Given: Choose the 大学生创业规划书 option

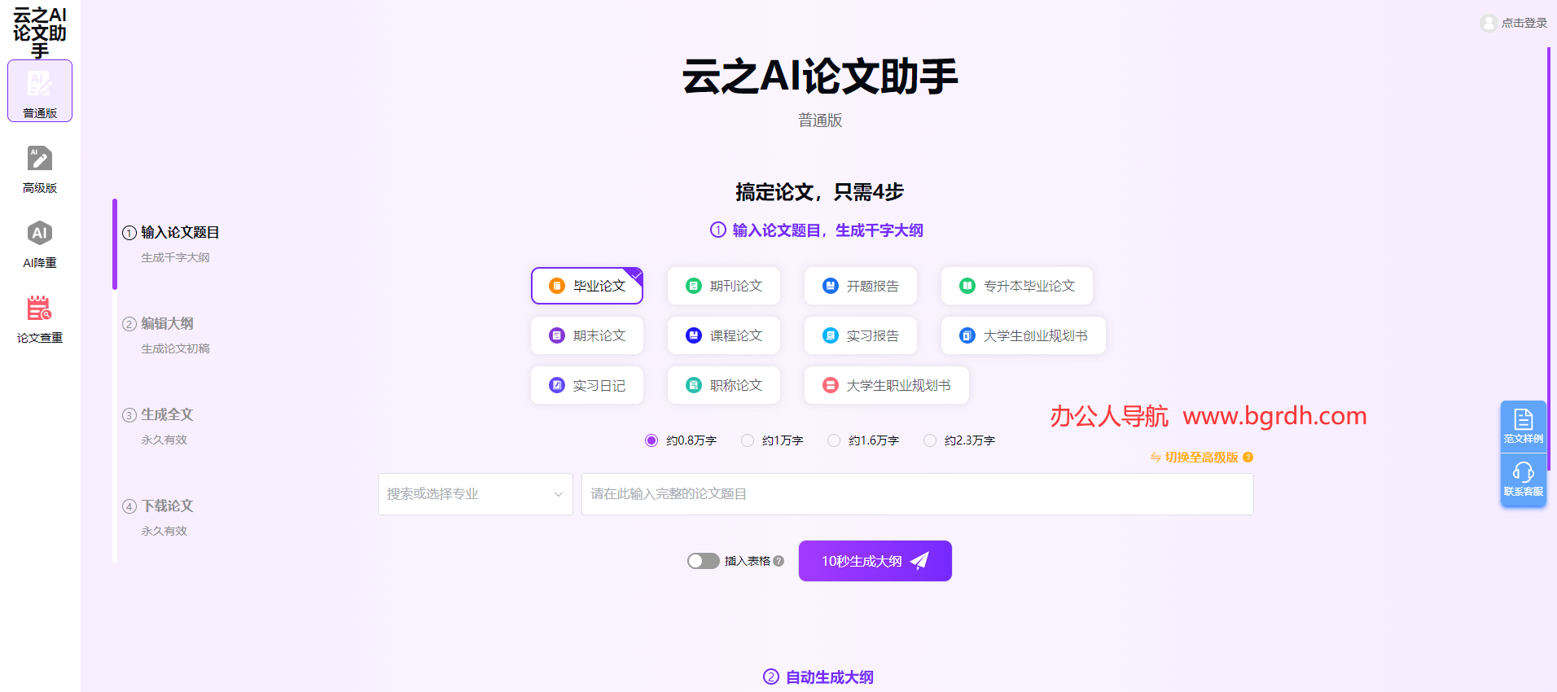Looking at the screenshot, I should pyautogui.click(x=1024, y=335).
